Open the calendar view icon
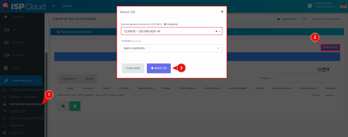The image size is (348, 137). [x=324, y=69]
